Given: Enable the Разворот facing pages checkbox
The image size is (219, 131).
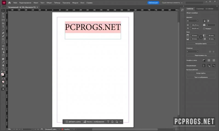Looking at the screenshot, I should [204, 29].
